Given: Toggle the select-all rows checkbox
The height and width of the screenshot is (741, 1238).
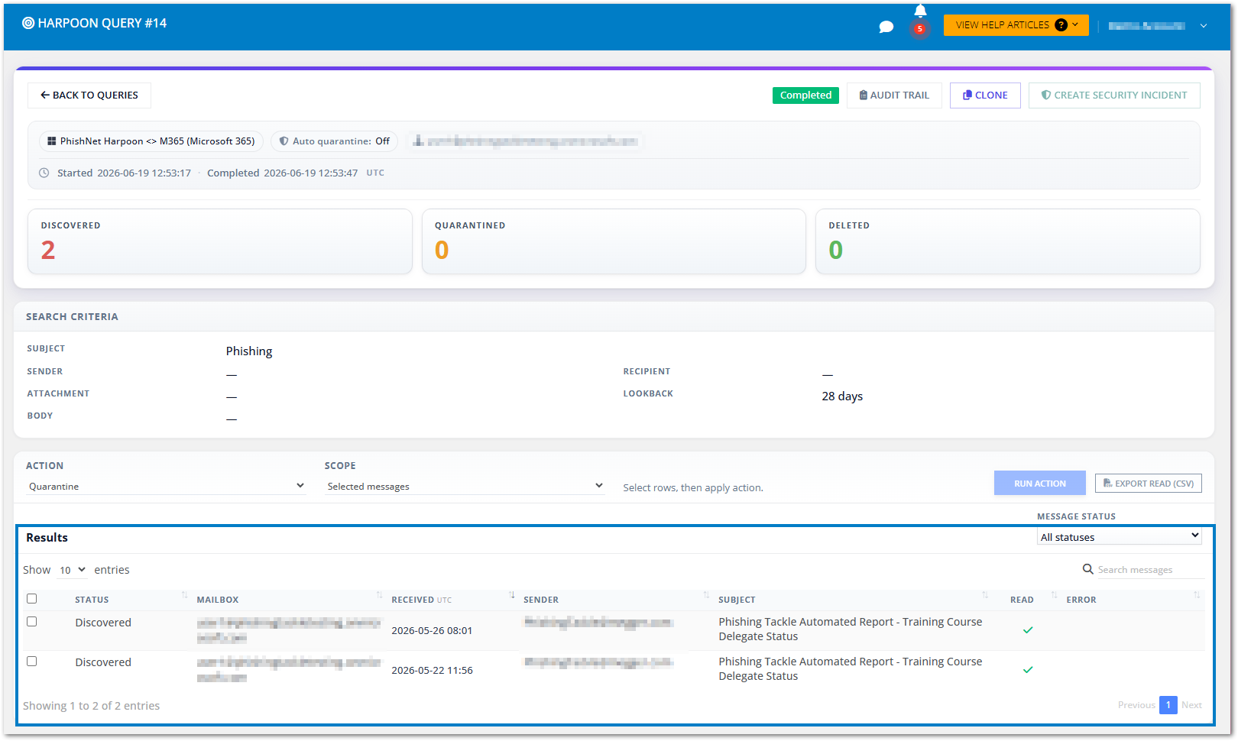Looking at the screenshot, I should coord(32,599).
